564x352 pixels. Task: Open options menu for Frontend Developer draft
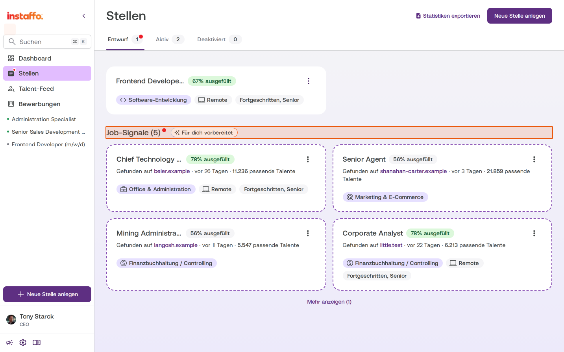click(309, 81)
